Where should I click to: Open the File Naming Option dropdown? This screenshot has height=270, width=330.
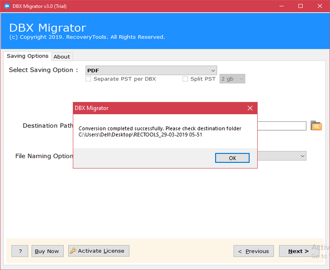click(x=282, y=156)
